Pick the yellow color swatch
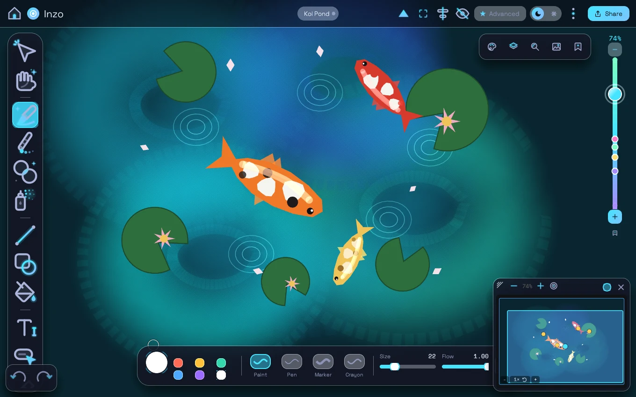636x397 pixels. 200,363
